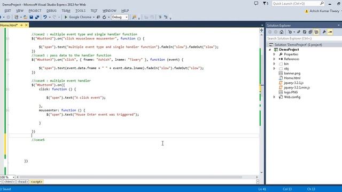This screenshot has width=342, height=192.
Task: Click the Collapse All icon in Solution Explorer
Action: click(x=310, y=32)
